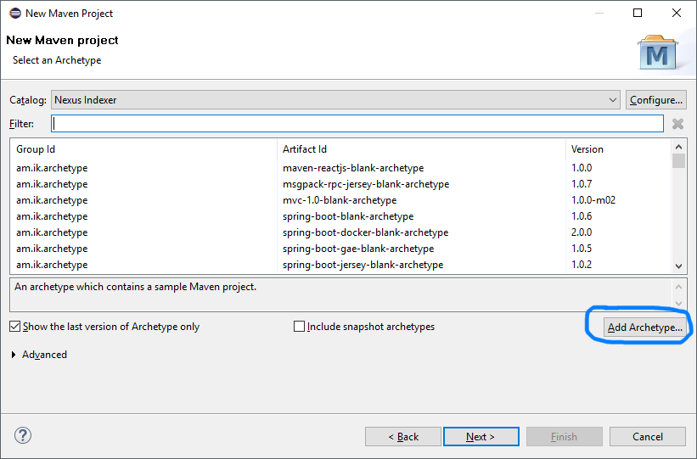Click version 1.0.7 cell

[582, 184]
